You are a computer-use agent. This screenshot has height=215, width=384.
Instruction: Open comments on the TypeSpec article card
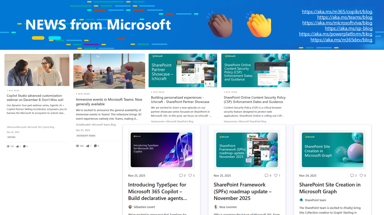pos(181,175)
